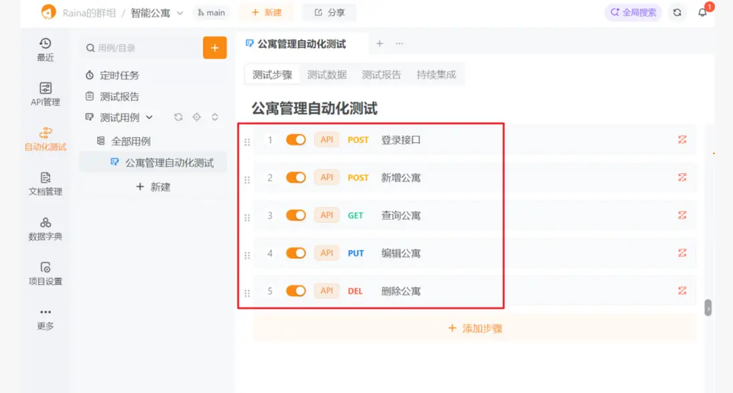Click the sync icon on 编辑公寓 row
The height and width of the screenshot is (393, 733).
pyautogui.click(x=682, y=254)
